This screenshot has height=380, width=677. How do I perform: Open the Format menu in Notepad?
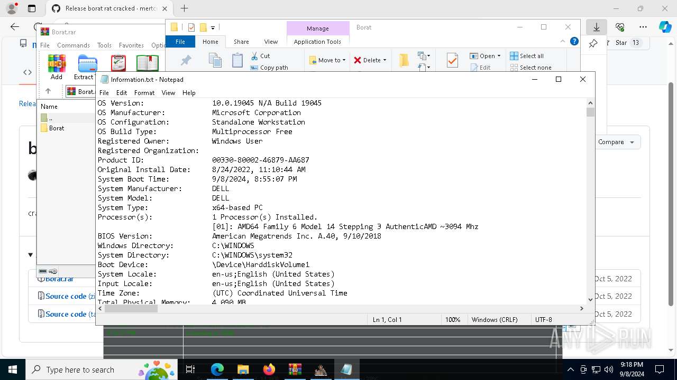pyautogui.click(x=144, y=92)
